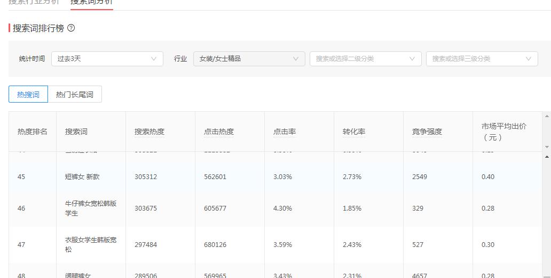
Task: Open help icon beside 搜索词排行榜
Action: pos(71,28)
